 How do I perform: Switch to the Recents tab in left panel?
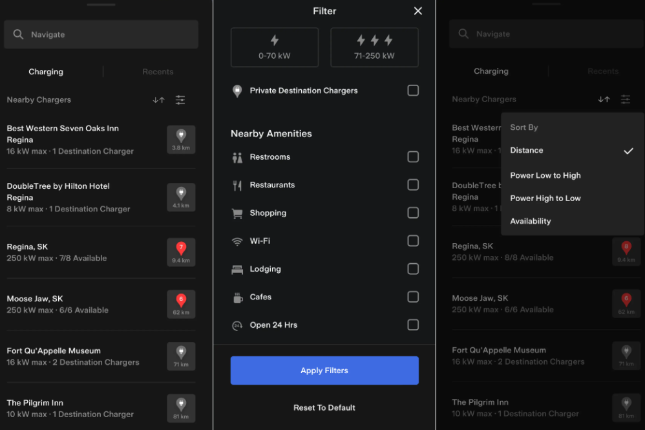coord(158,72)
